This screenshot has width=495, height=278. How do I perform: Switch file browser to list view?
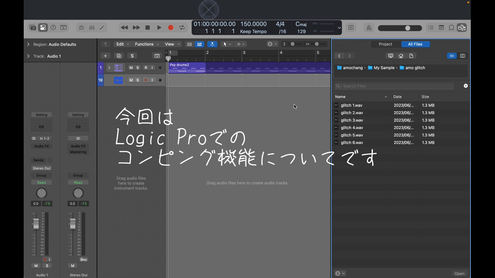[x=452, y=56]
